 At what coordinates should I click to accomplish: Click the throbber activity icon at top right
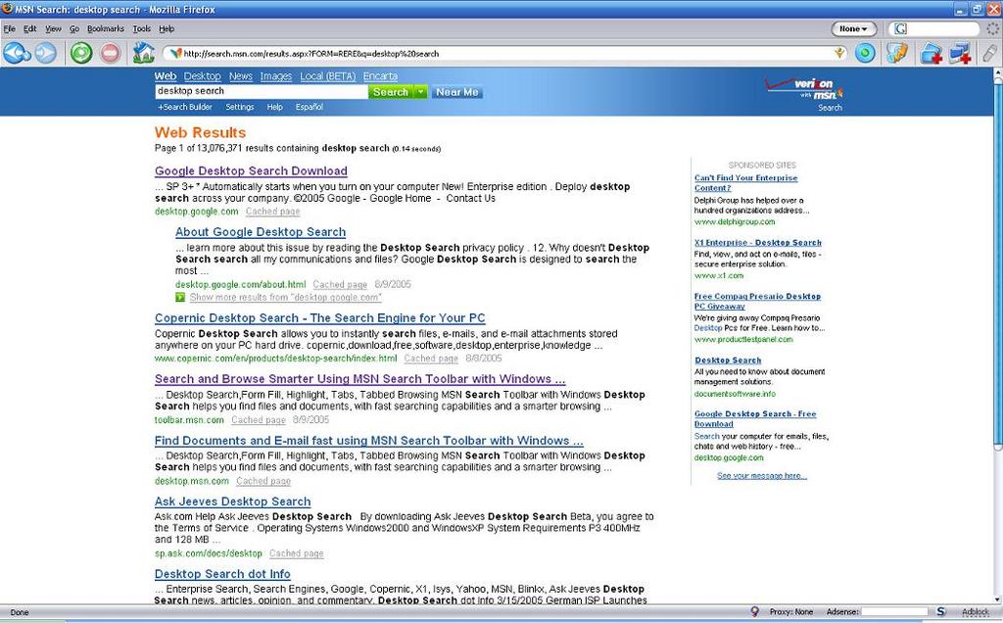pyautogui.click(x=993, y=28)
